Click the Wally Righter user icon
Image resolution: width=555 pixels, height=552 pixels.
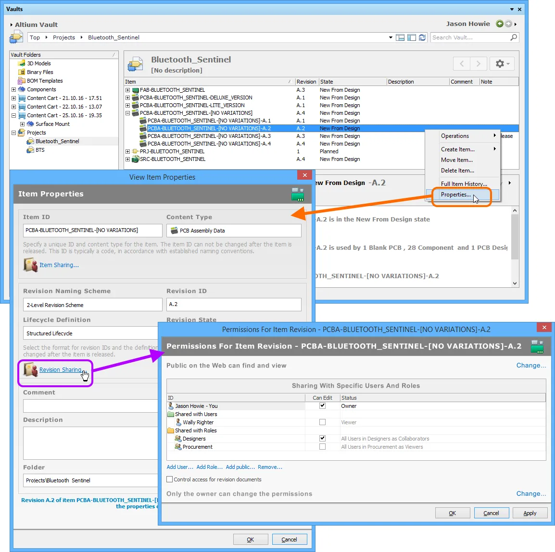(179, 422)
